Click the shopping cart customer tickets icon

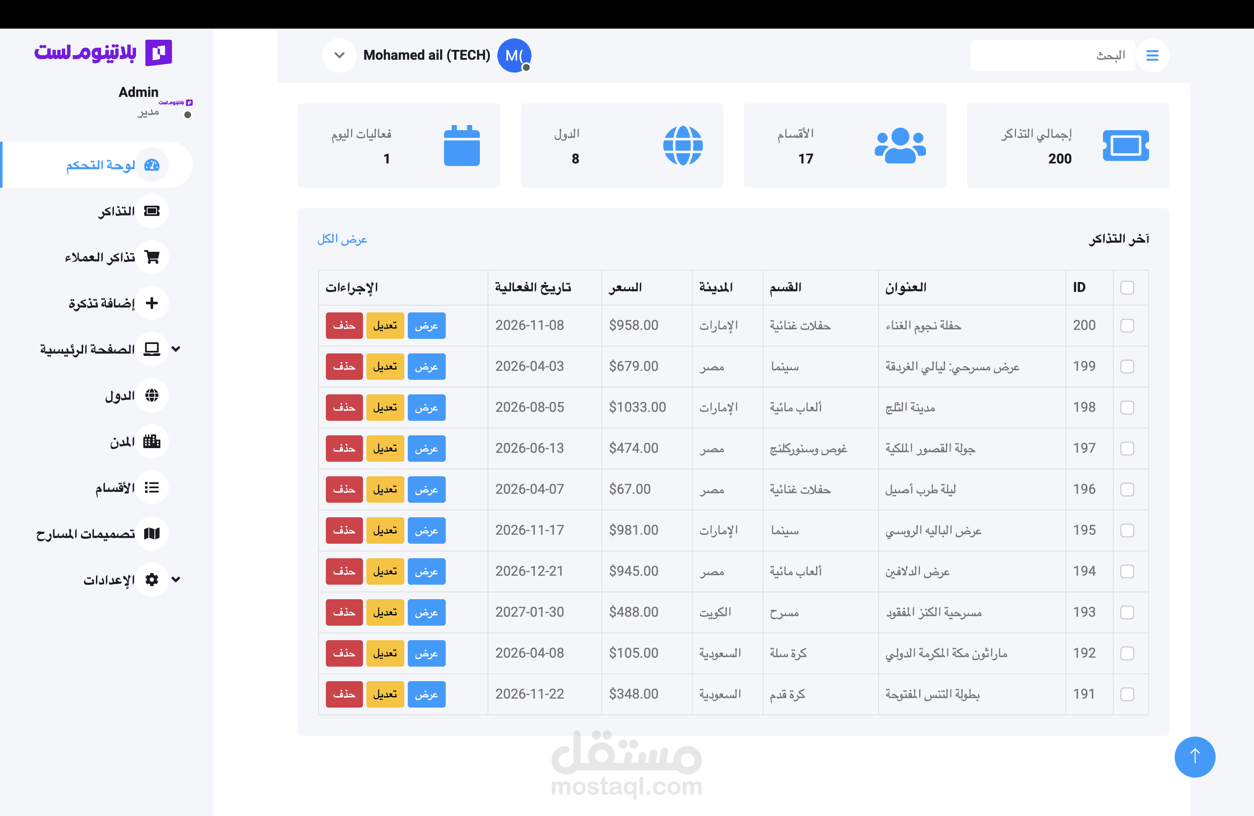[152, 257]
